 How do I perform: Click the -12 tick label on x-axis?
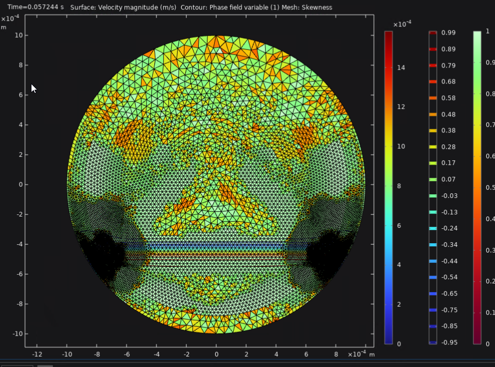click(37, 355)
